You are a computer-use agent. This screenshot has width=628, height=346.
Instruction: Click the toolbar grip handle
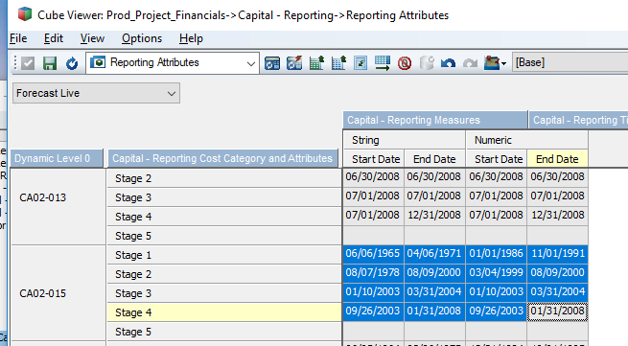pos(15,63)
